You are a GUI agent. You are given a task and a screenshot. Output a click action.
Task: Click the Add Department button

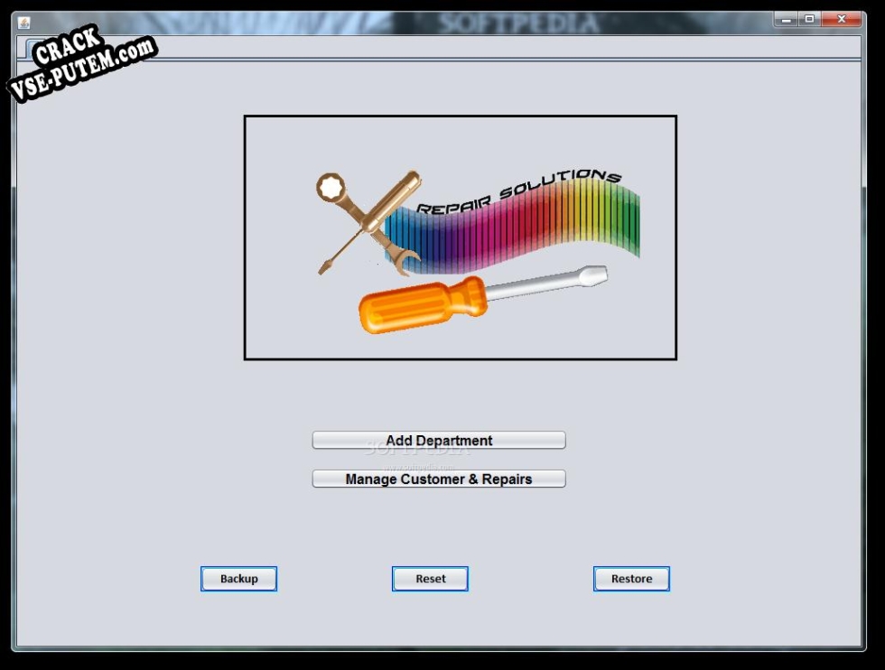[x=438, y=441]
